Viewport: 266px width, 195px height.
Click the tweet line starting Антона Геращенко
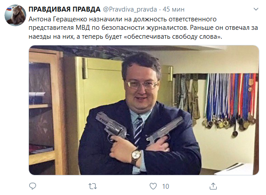click(x=122, y=19)
